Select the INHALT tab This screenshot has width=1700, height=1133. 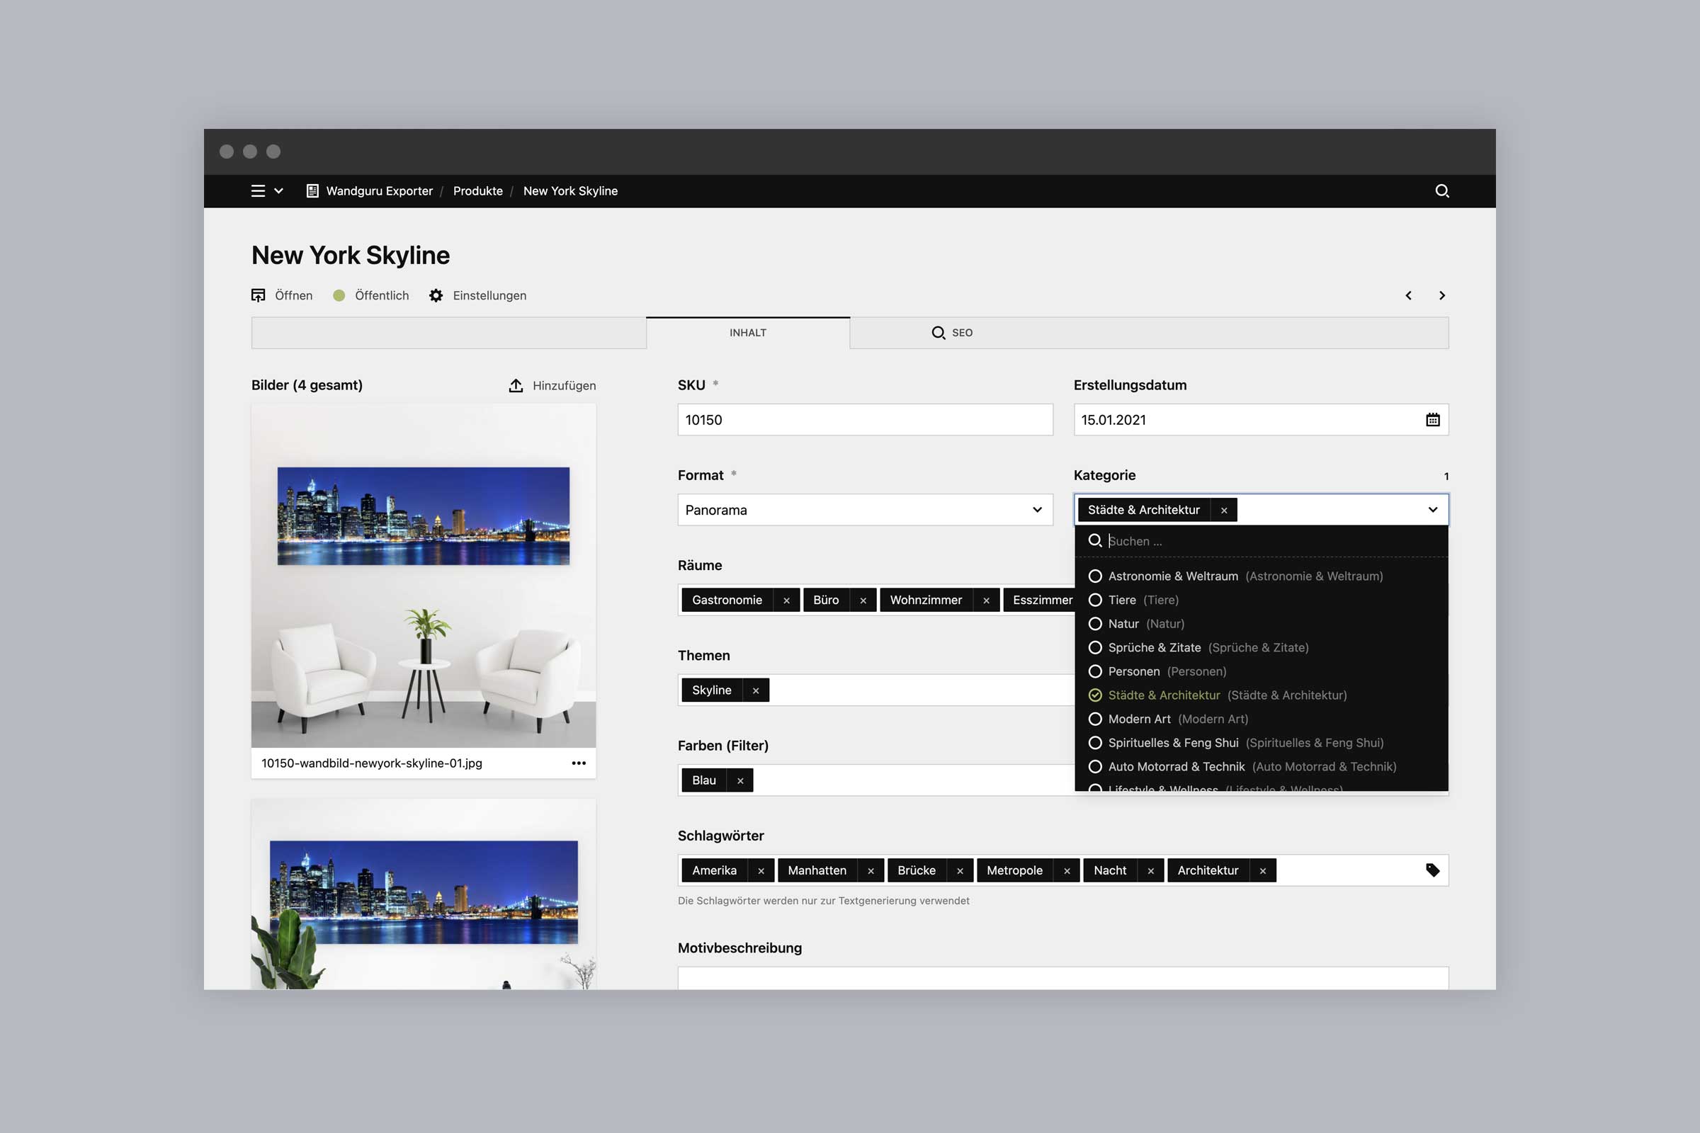tap(747, 332)
